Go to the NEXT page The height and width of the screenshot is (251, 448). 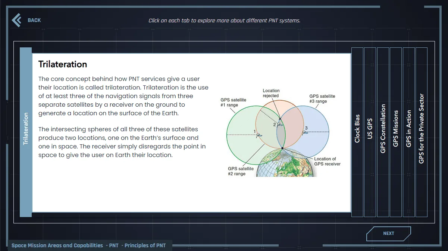pyautogui.click(x=388, y=233)
